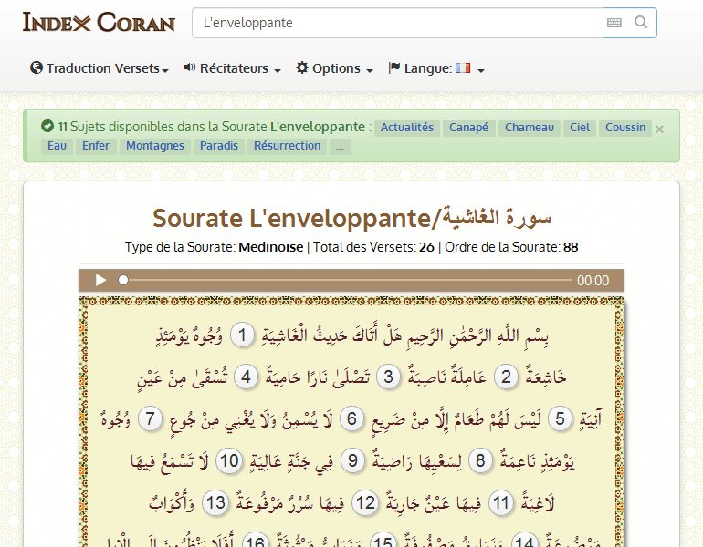Select verse number 10 marker
This screenshot has height=547, width=703.
tap(228, 461)
